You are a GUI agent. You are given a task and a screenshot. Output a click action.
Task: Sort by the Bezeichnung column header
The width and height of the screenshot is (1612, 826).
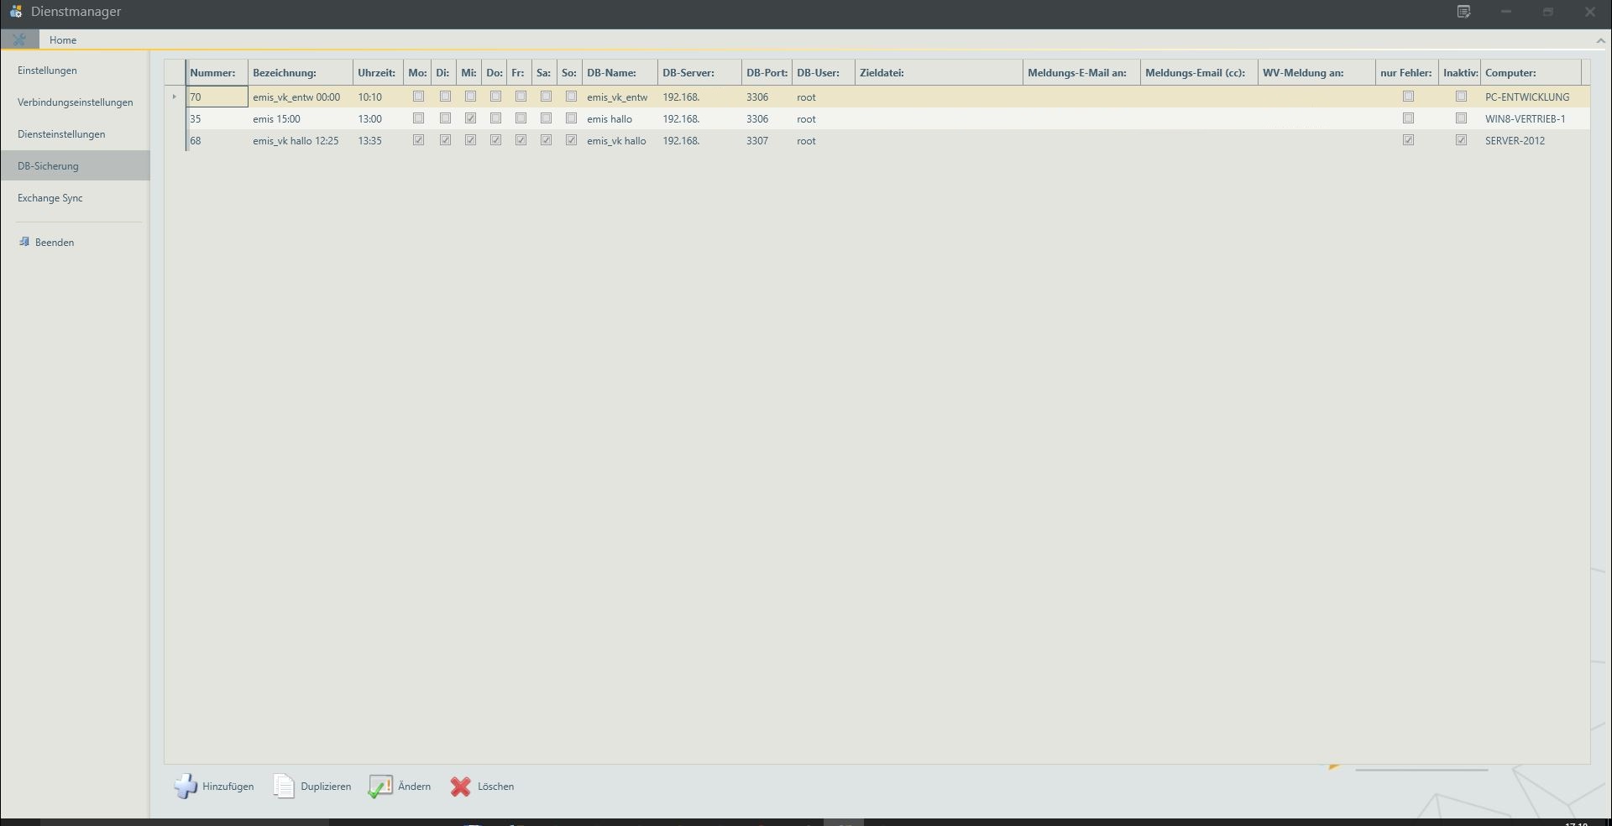click(300, 73)
